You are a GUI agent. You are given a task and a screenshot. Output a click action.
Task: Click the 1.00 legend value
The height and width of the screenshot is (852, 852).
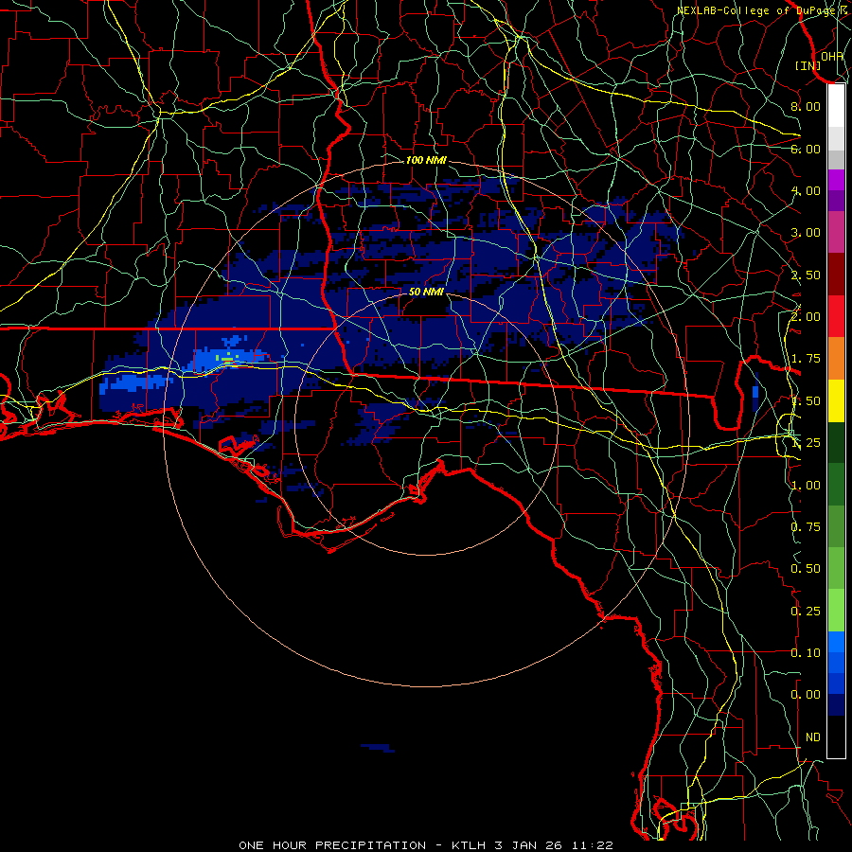click(806, 486)
